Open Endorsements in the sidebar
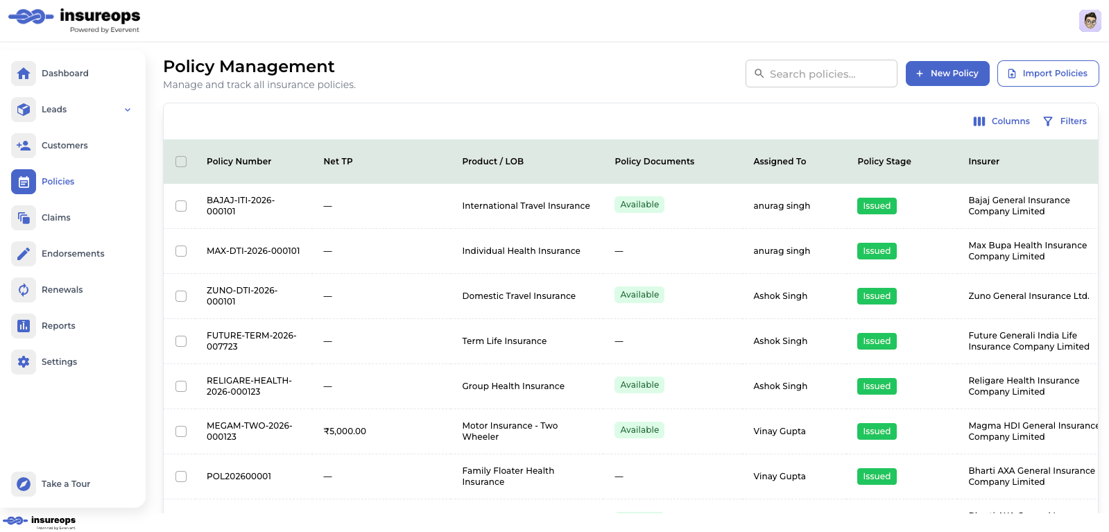The image size is (1109, 532). (x=73, y=254)
